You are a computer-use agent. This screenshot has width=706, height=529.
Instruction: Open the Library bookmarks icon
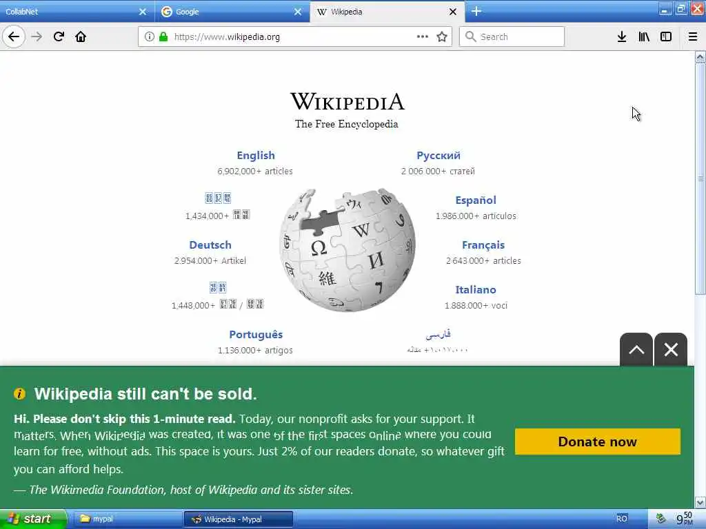coord(644,37)
